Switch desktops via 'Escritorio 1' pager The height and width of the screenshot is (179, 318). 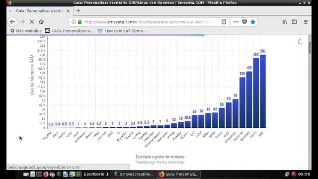(96, 174)
